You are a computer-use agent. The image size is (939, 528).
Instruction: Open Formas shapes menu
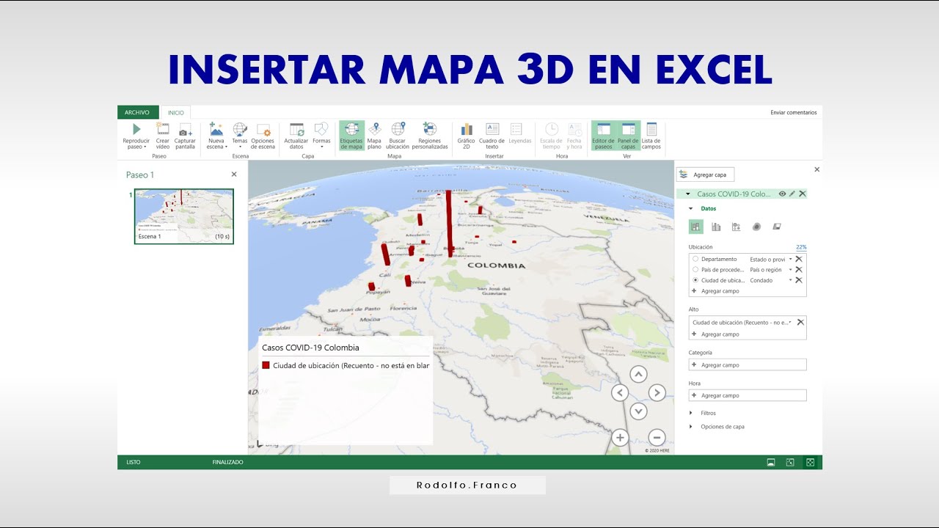tap(321, 136)
